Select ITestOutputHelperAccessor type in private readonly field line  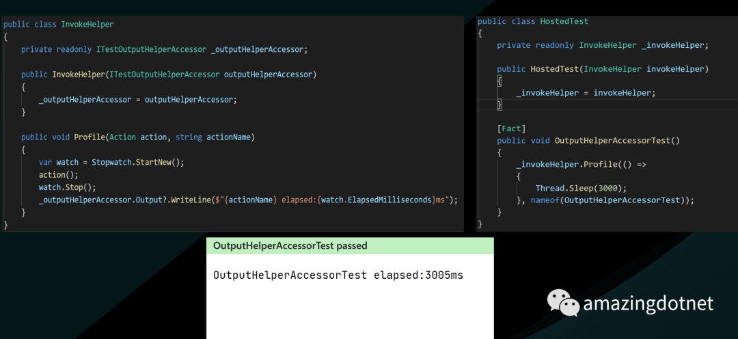tap(150, 49)
